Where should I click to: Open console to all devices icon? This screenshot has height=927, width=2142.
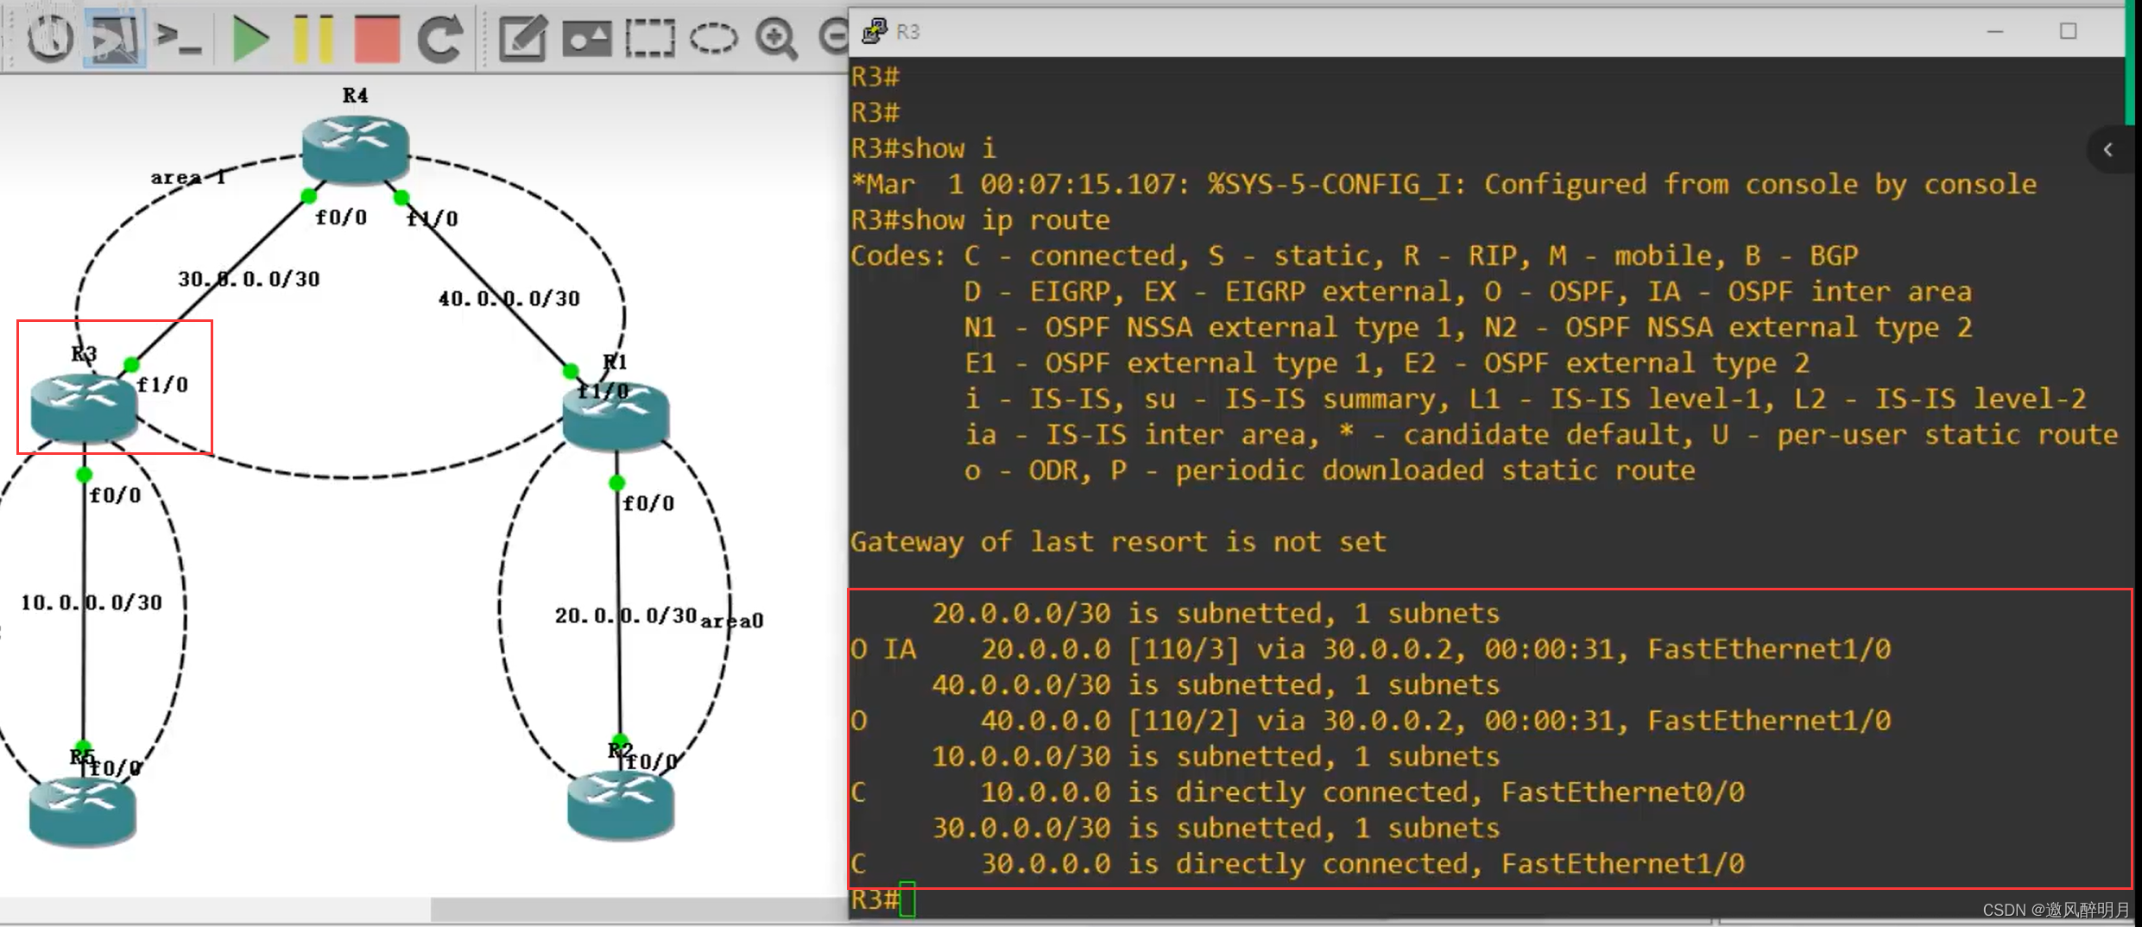[179, 38]
